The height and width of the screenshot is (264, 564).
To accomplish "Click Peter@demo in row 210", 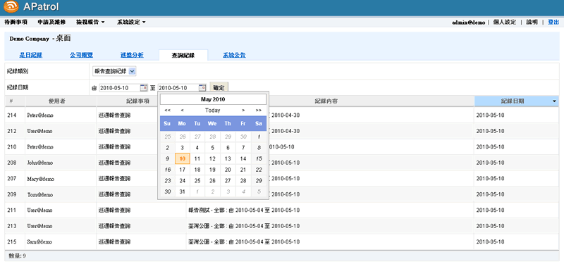I will tap(40, 147).
